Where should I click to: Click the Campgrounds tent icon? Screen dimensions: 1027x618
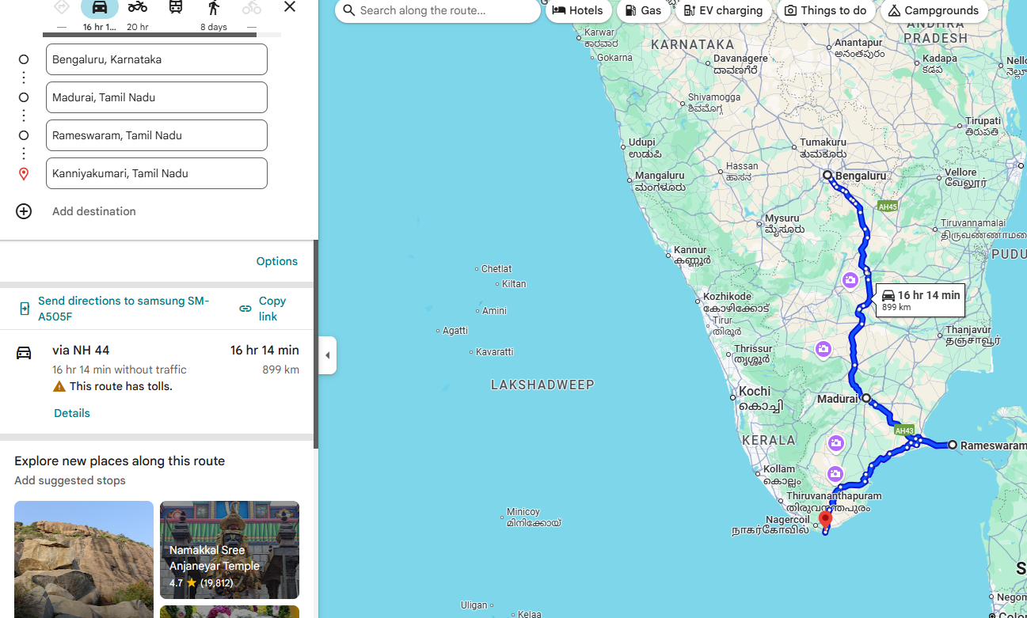894,10
